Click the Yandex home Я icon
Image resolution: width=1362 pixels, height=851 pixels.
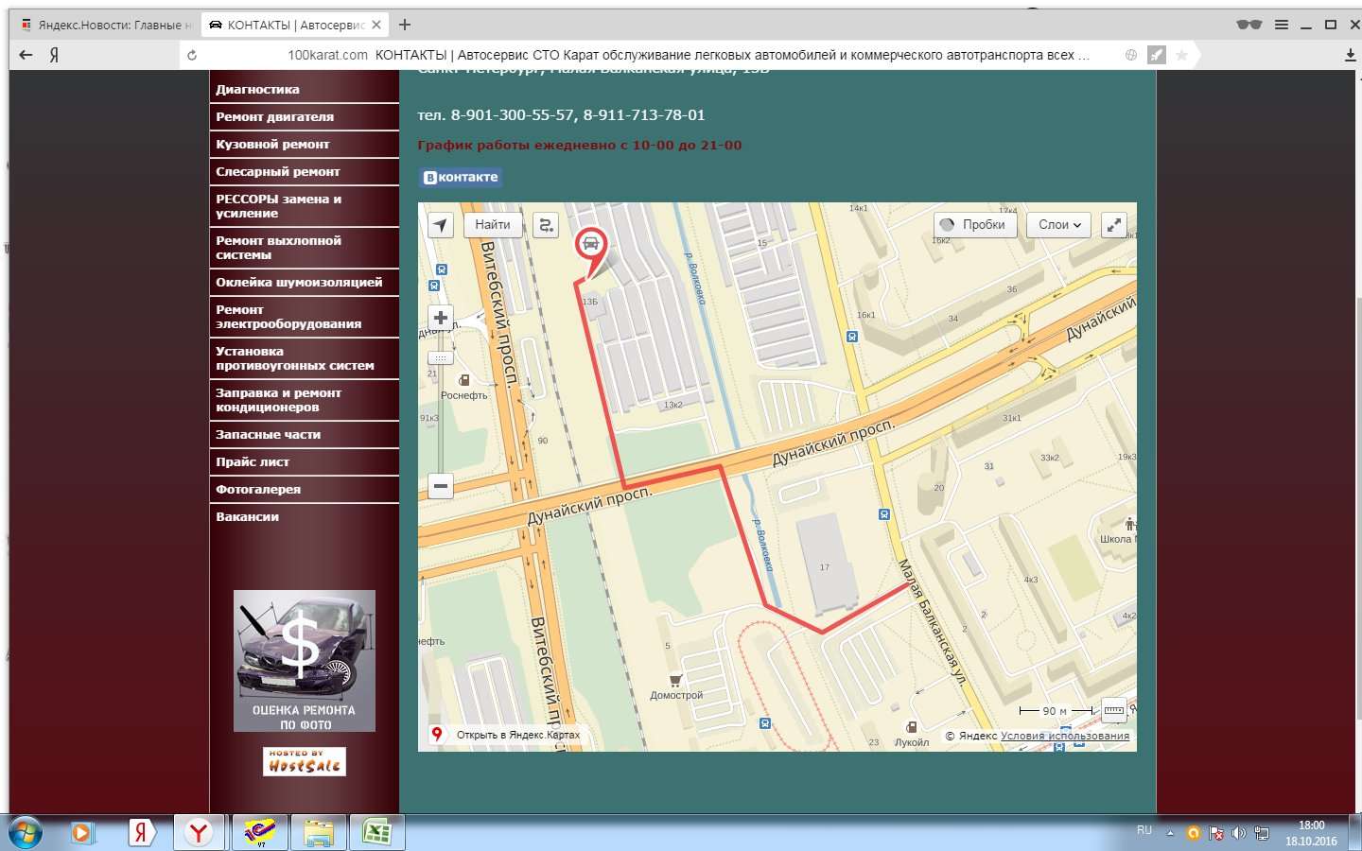click(54, 55)
